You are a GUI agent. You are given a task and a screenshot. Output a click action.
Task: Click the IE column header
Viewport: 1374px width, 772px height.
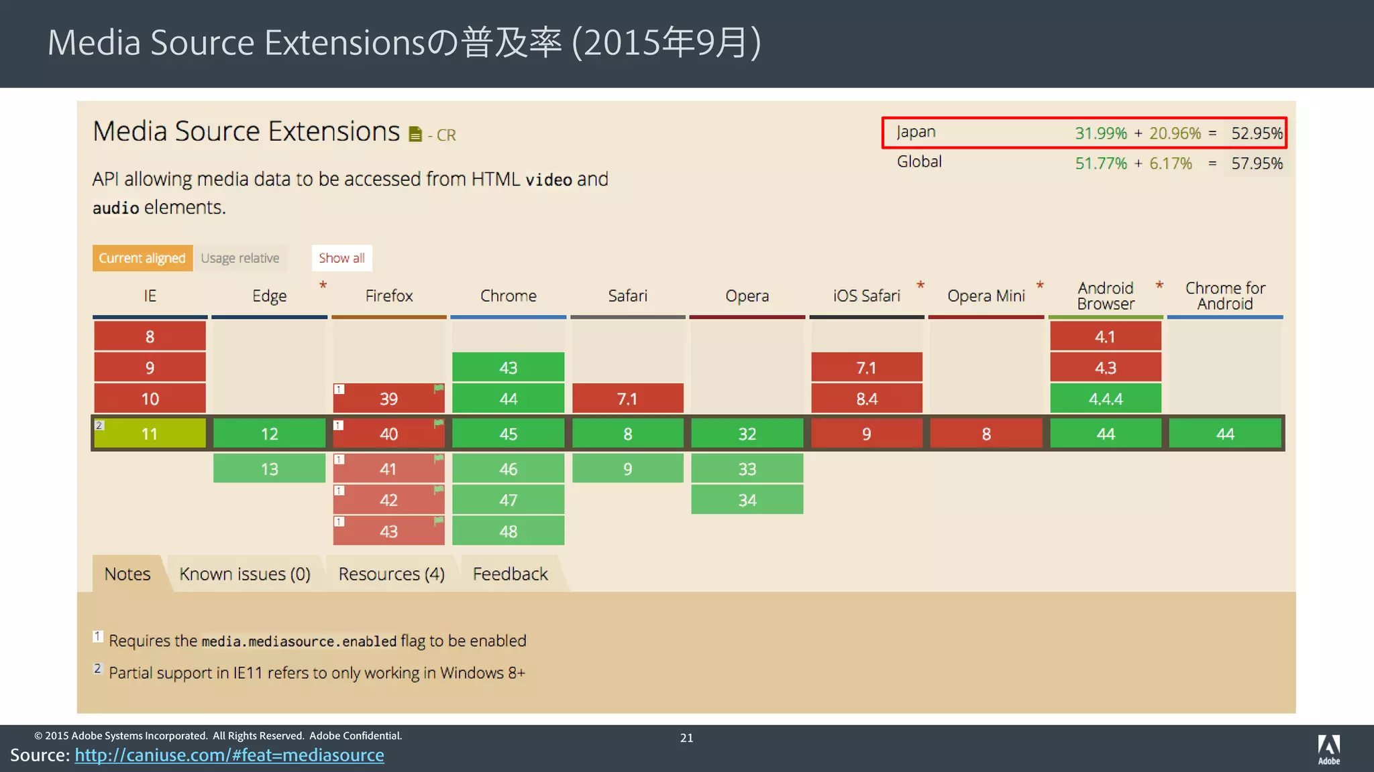click(150, 296)
